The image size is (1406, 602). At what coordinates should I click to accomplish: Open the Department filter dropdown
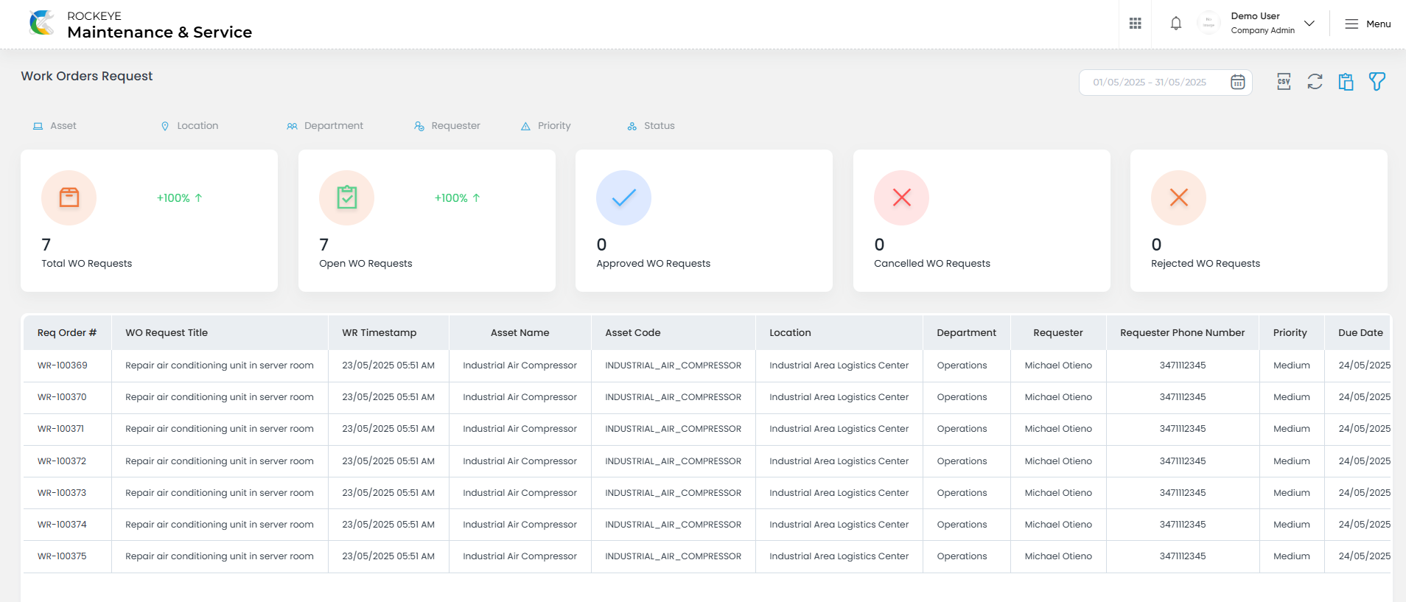(325, 126)
